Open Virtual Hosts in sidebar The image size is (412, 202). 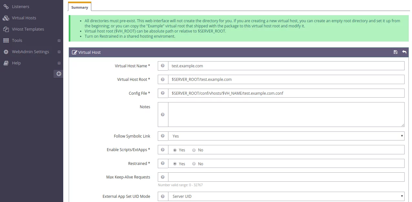[x=32, y=18]
